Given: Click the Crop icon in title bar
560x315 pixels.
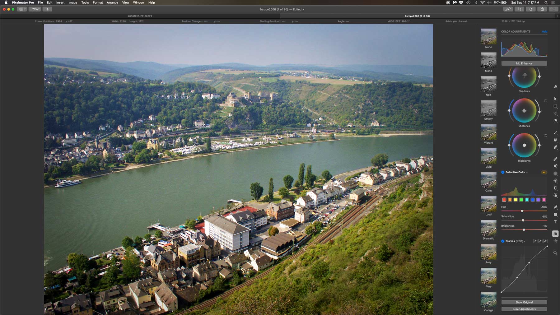Looking at the screenshot, I should [519, 9].
